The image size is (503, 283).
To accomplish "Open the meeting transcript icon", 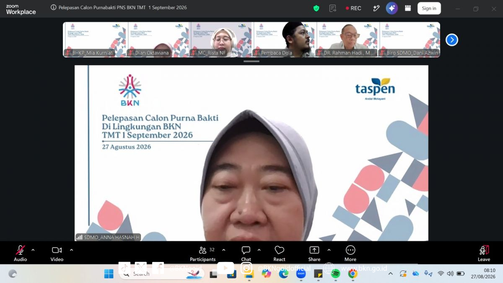I will click(333, 8).
